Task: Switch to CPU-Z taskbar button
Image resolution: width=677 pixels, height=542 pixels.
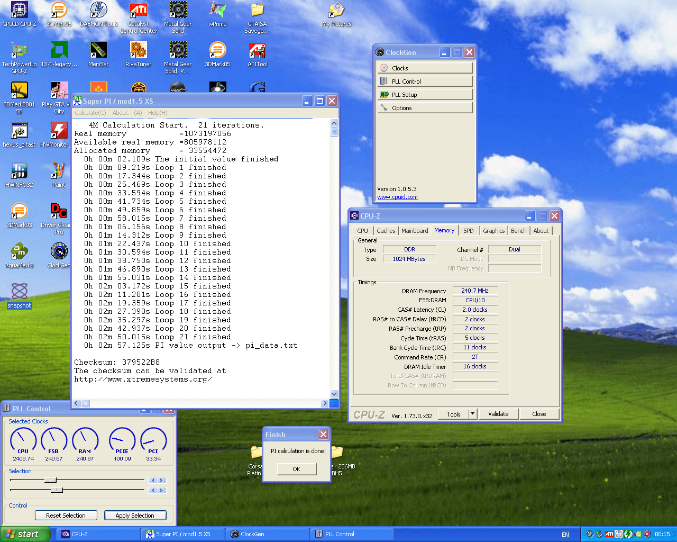Action: [98, 534]
